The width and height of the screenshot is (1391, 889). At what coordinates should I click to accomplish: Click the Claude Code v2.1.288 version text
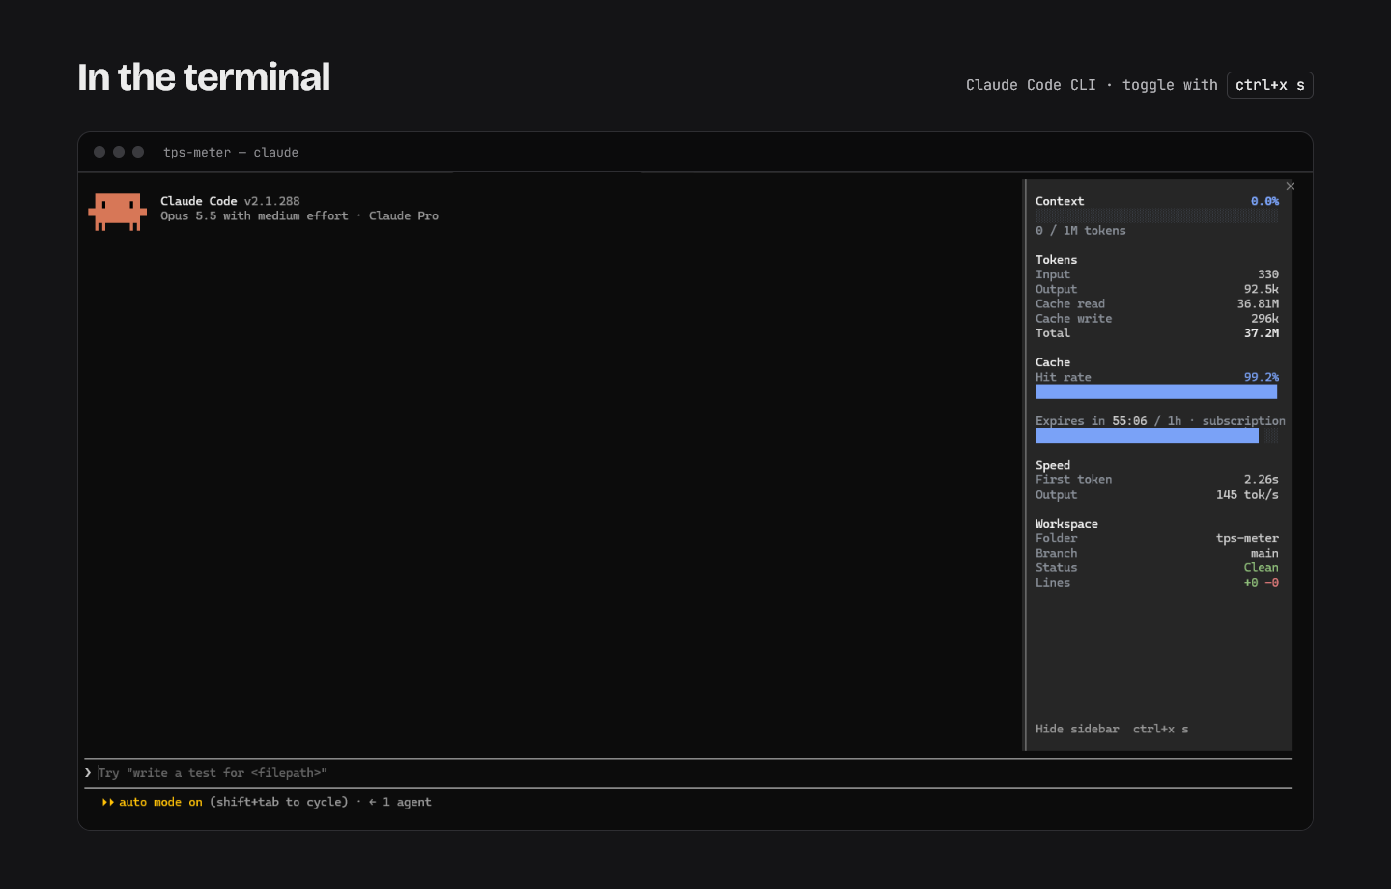click(x=230, y=201)
